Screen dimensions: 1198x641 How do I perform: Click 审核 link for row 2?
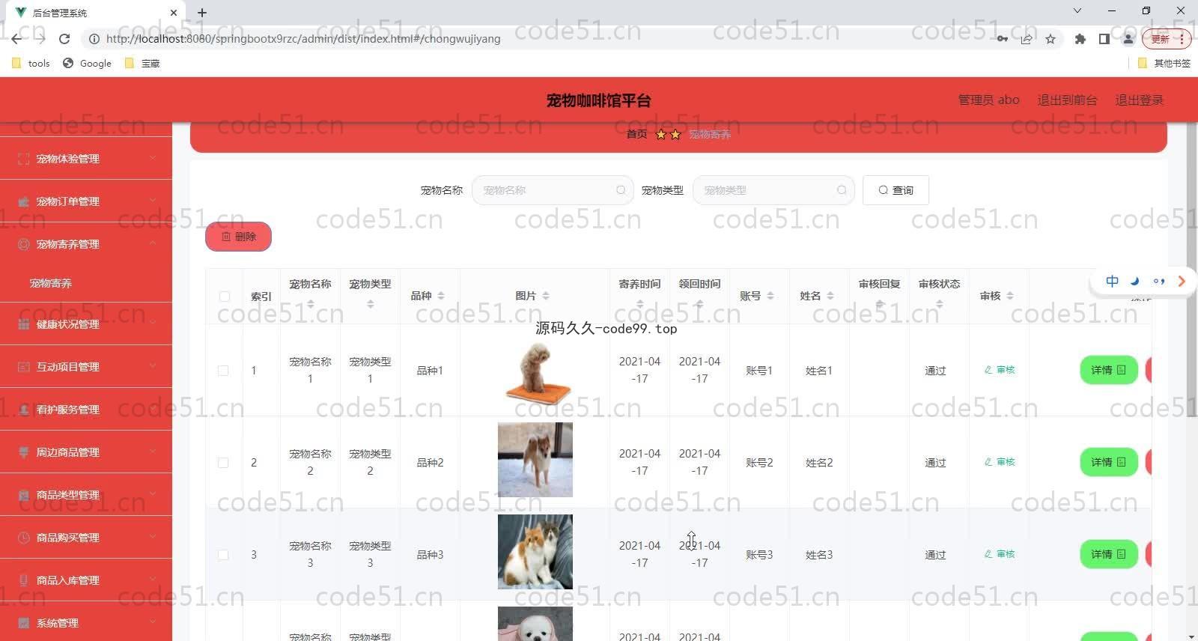click(1000, 462)
